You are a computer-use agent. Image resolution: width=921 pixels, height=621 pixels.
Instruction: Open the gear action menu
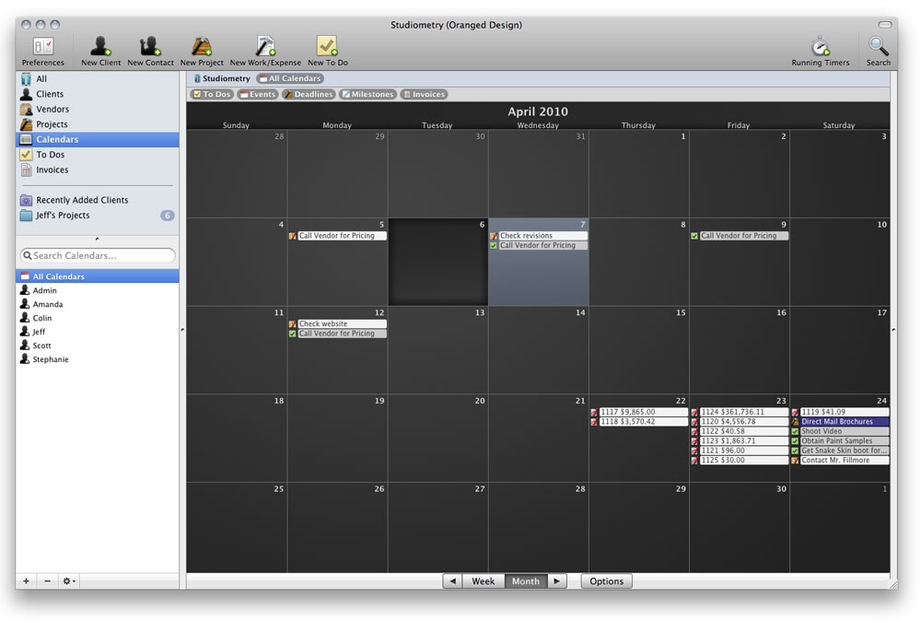point(69,581)
